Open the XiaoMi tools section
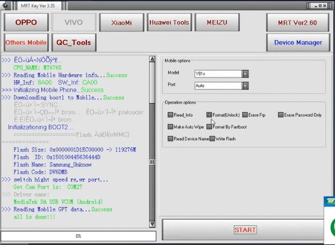335x245 pixels. pos(122,22)
